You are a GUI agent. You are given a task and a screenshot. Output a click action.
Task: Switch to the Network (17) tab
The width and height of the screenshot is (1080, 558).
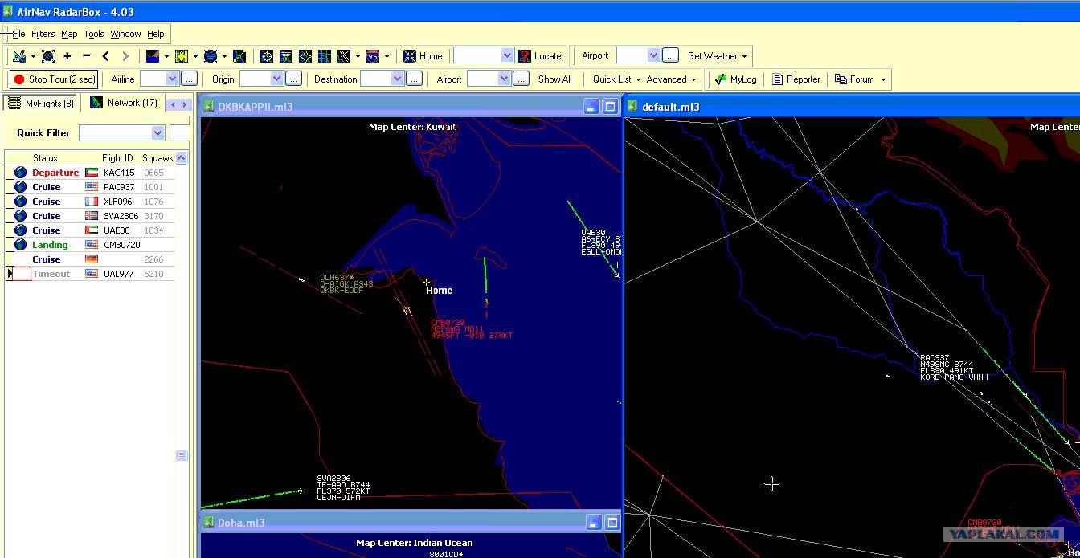[x=124, y=103]
